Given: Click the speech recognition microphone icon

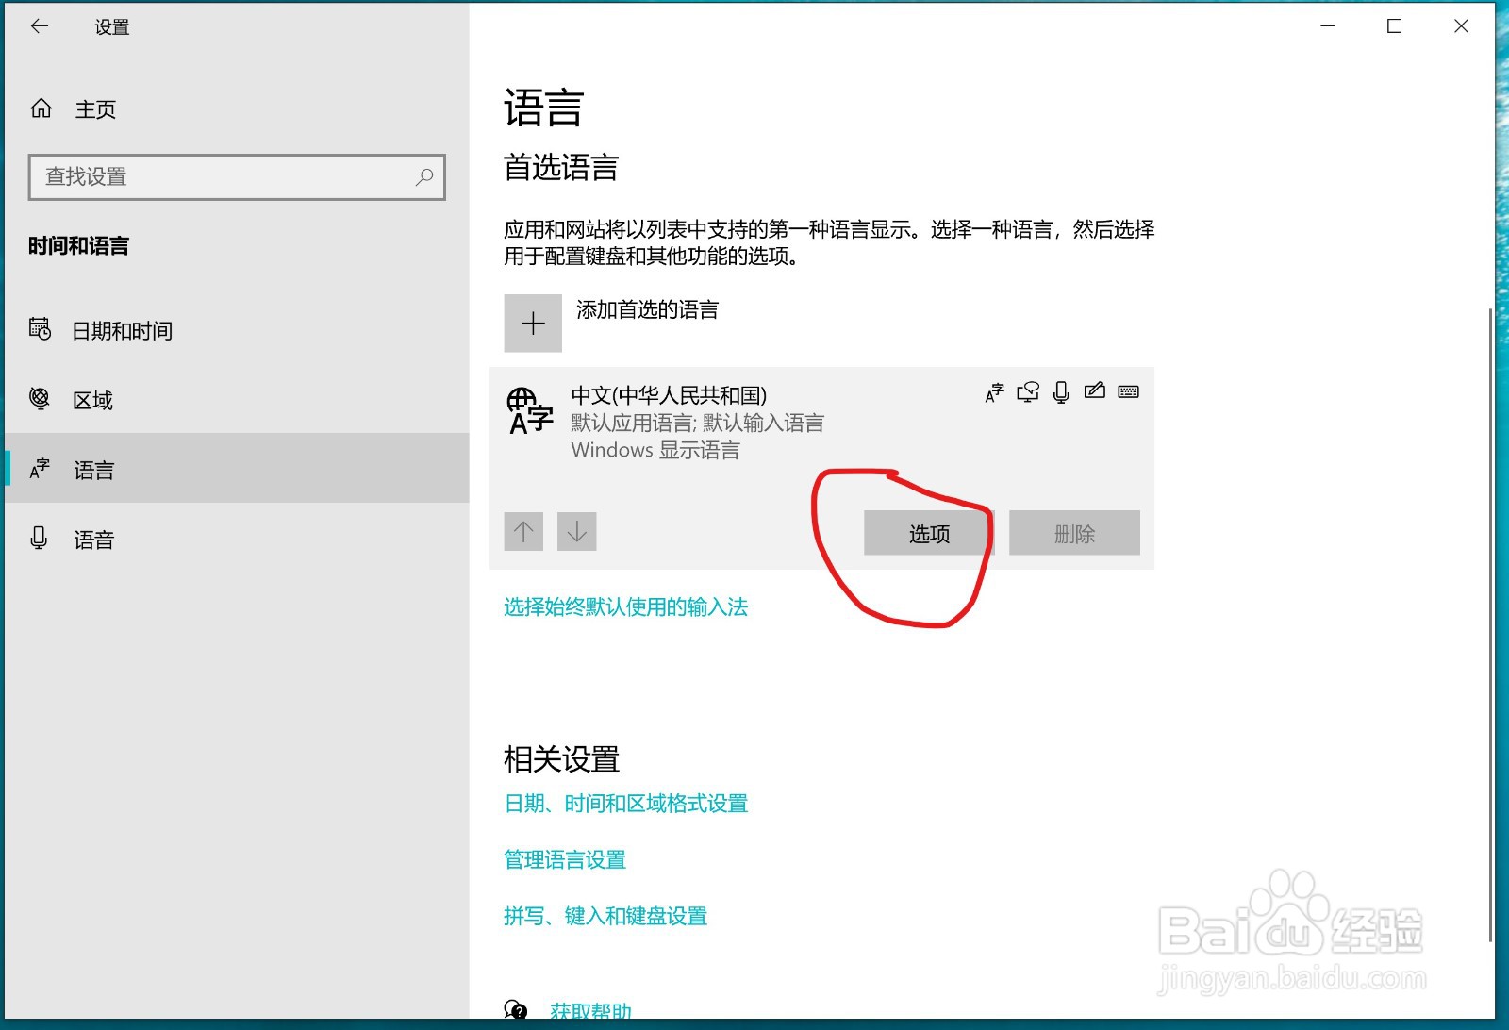Looking at the screenshot, I should [x=1061, y=392].
